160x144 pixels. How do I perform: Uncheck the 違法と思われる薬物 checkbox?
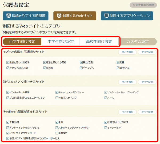[45, 62]
